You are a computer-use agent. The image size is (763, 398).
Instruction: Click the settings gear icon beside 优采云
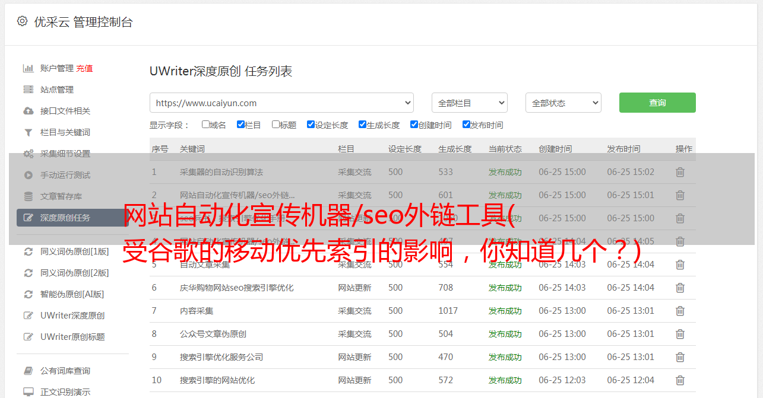pos(22,22)
